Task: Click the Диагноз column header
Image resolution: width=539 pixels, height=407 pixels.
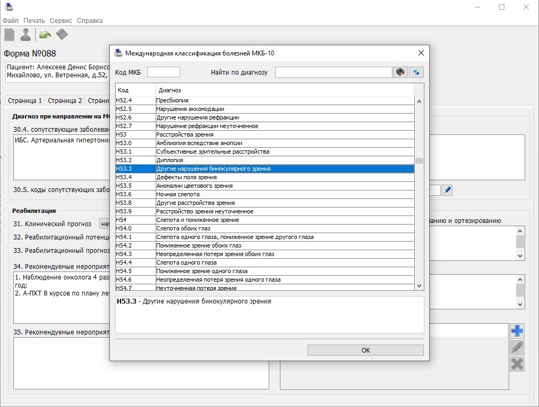Action: 285,90
